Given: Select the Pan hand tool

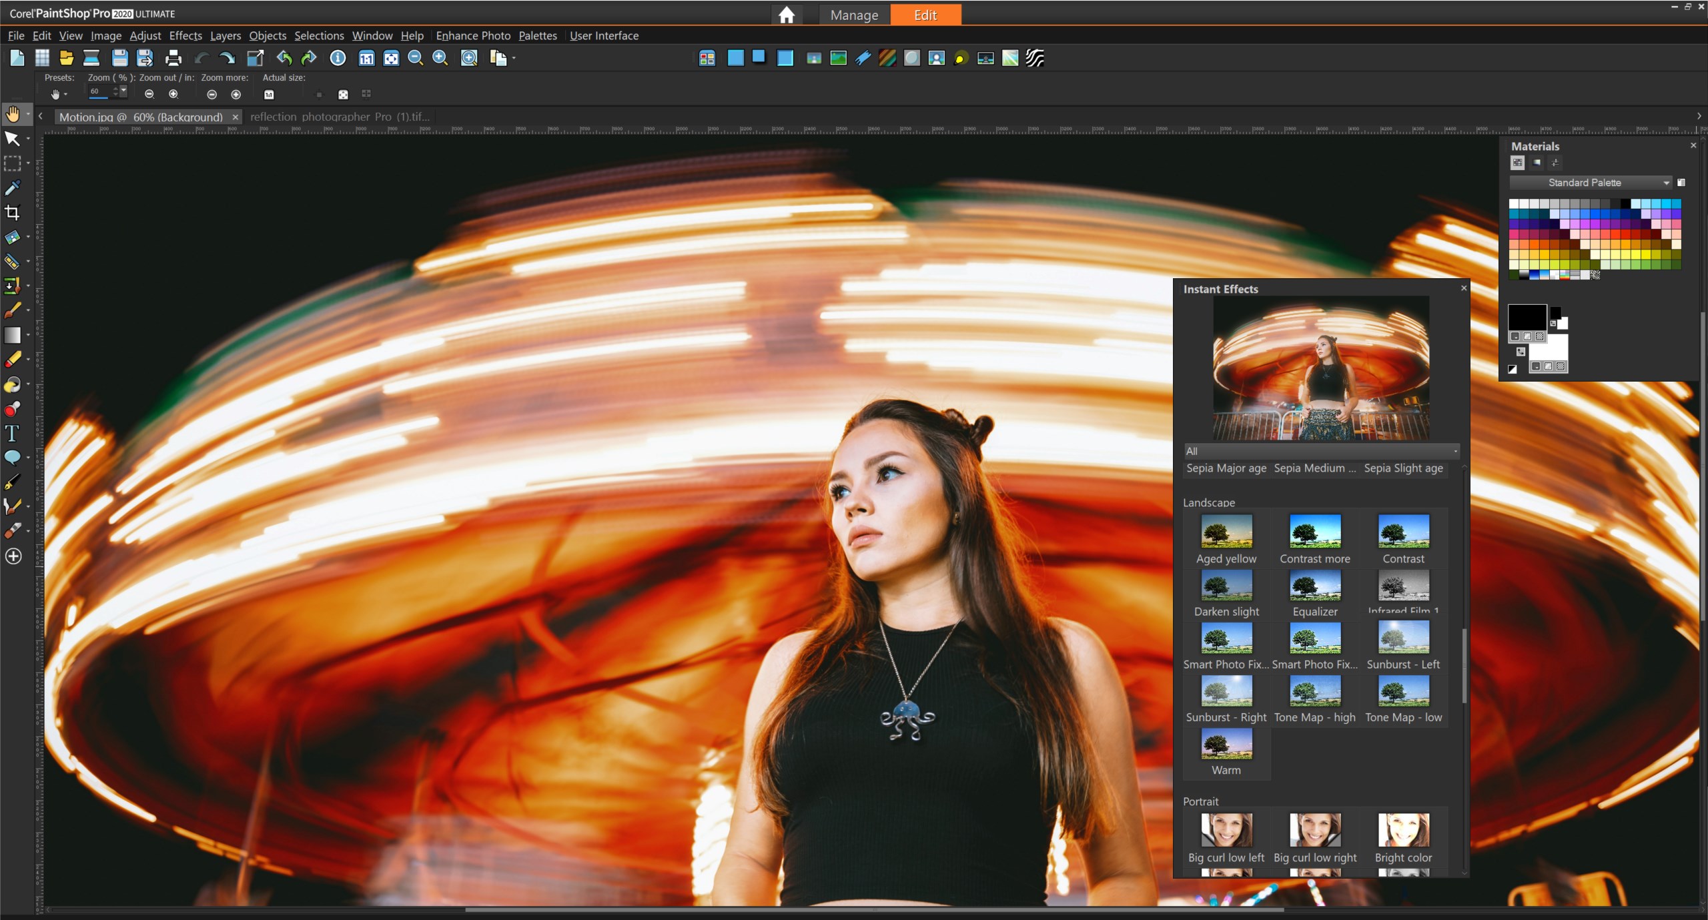Looking at the screenshot, I should [12, 114].
